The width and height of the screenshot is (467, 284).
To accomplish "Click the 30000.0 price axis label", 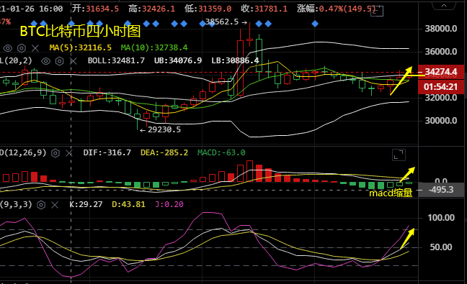I will (x=441, y=121).
